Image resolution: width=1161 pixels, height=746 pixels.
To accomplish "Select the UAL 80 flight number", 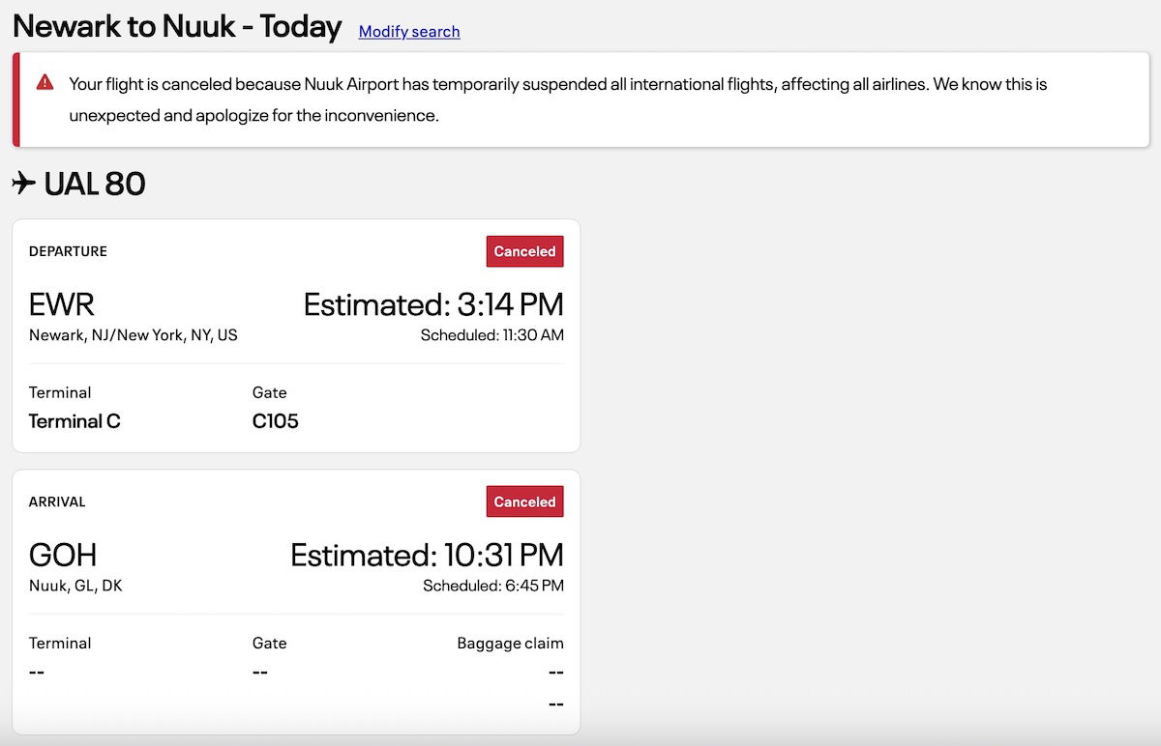I will point(95,183).
